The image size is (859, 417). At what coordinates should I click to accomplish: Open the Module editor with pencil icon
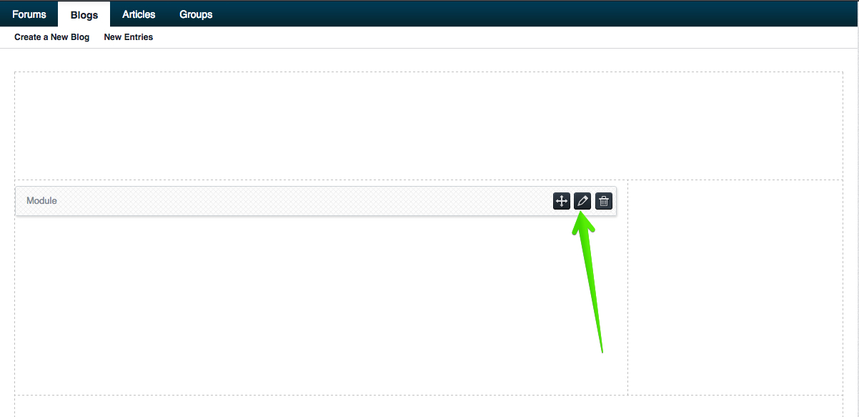582,201
